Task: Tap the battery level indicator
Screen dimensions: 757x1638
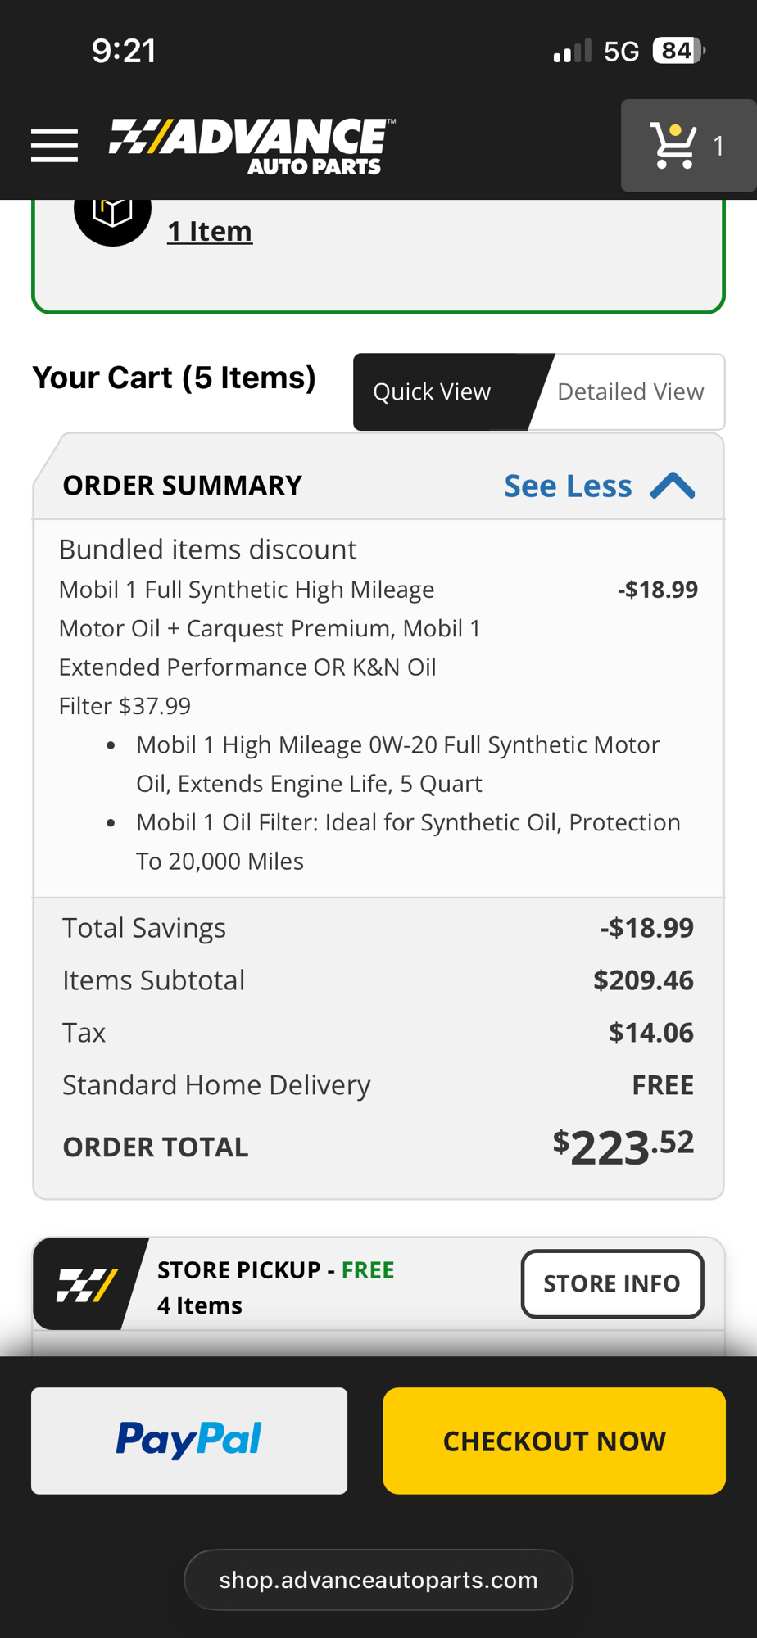Action: [678, 51]
